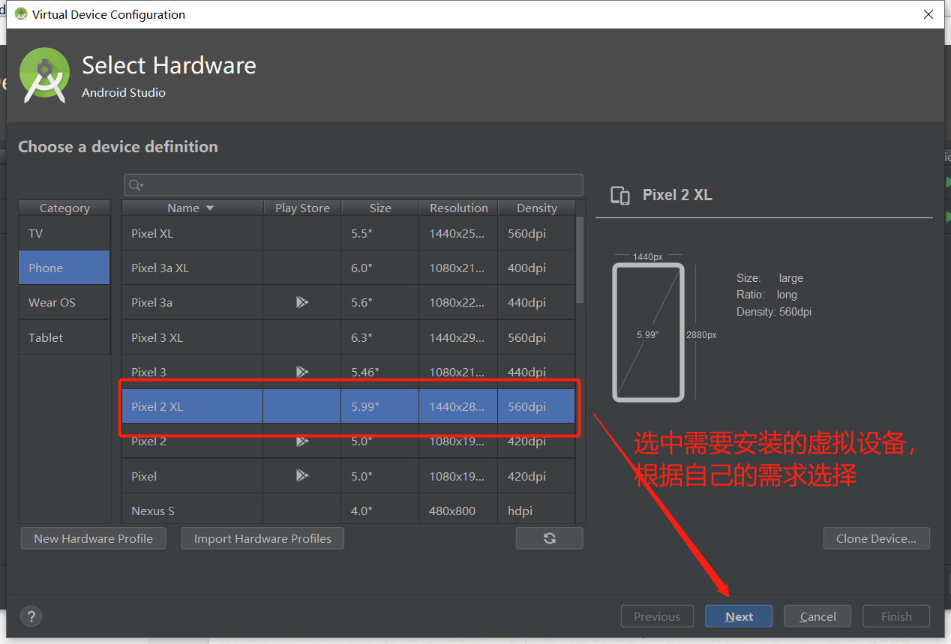This screenshot has height=644, width=951.
Task: Click the Cancel button
Action: point(817,616)
